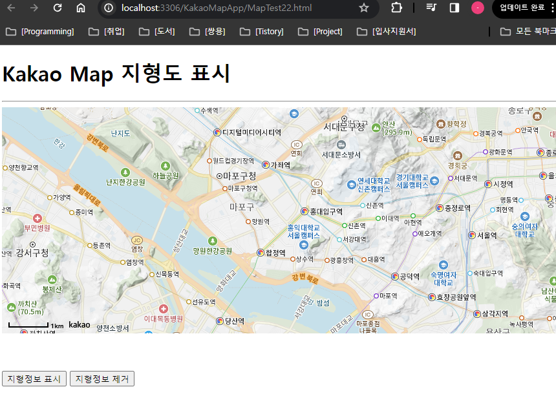Click the 공덕역 station marker
556x398 pixels.
point(395,276)
